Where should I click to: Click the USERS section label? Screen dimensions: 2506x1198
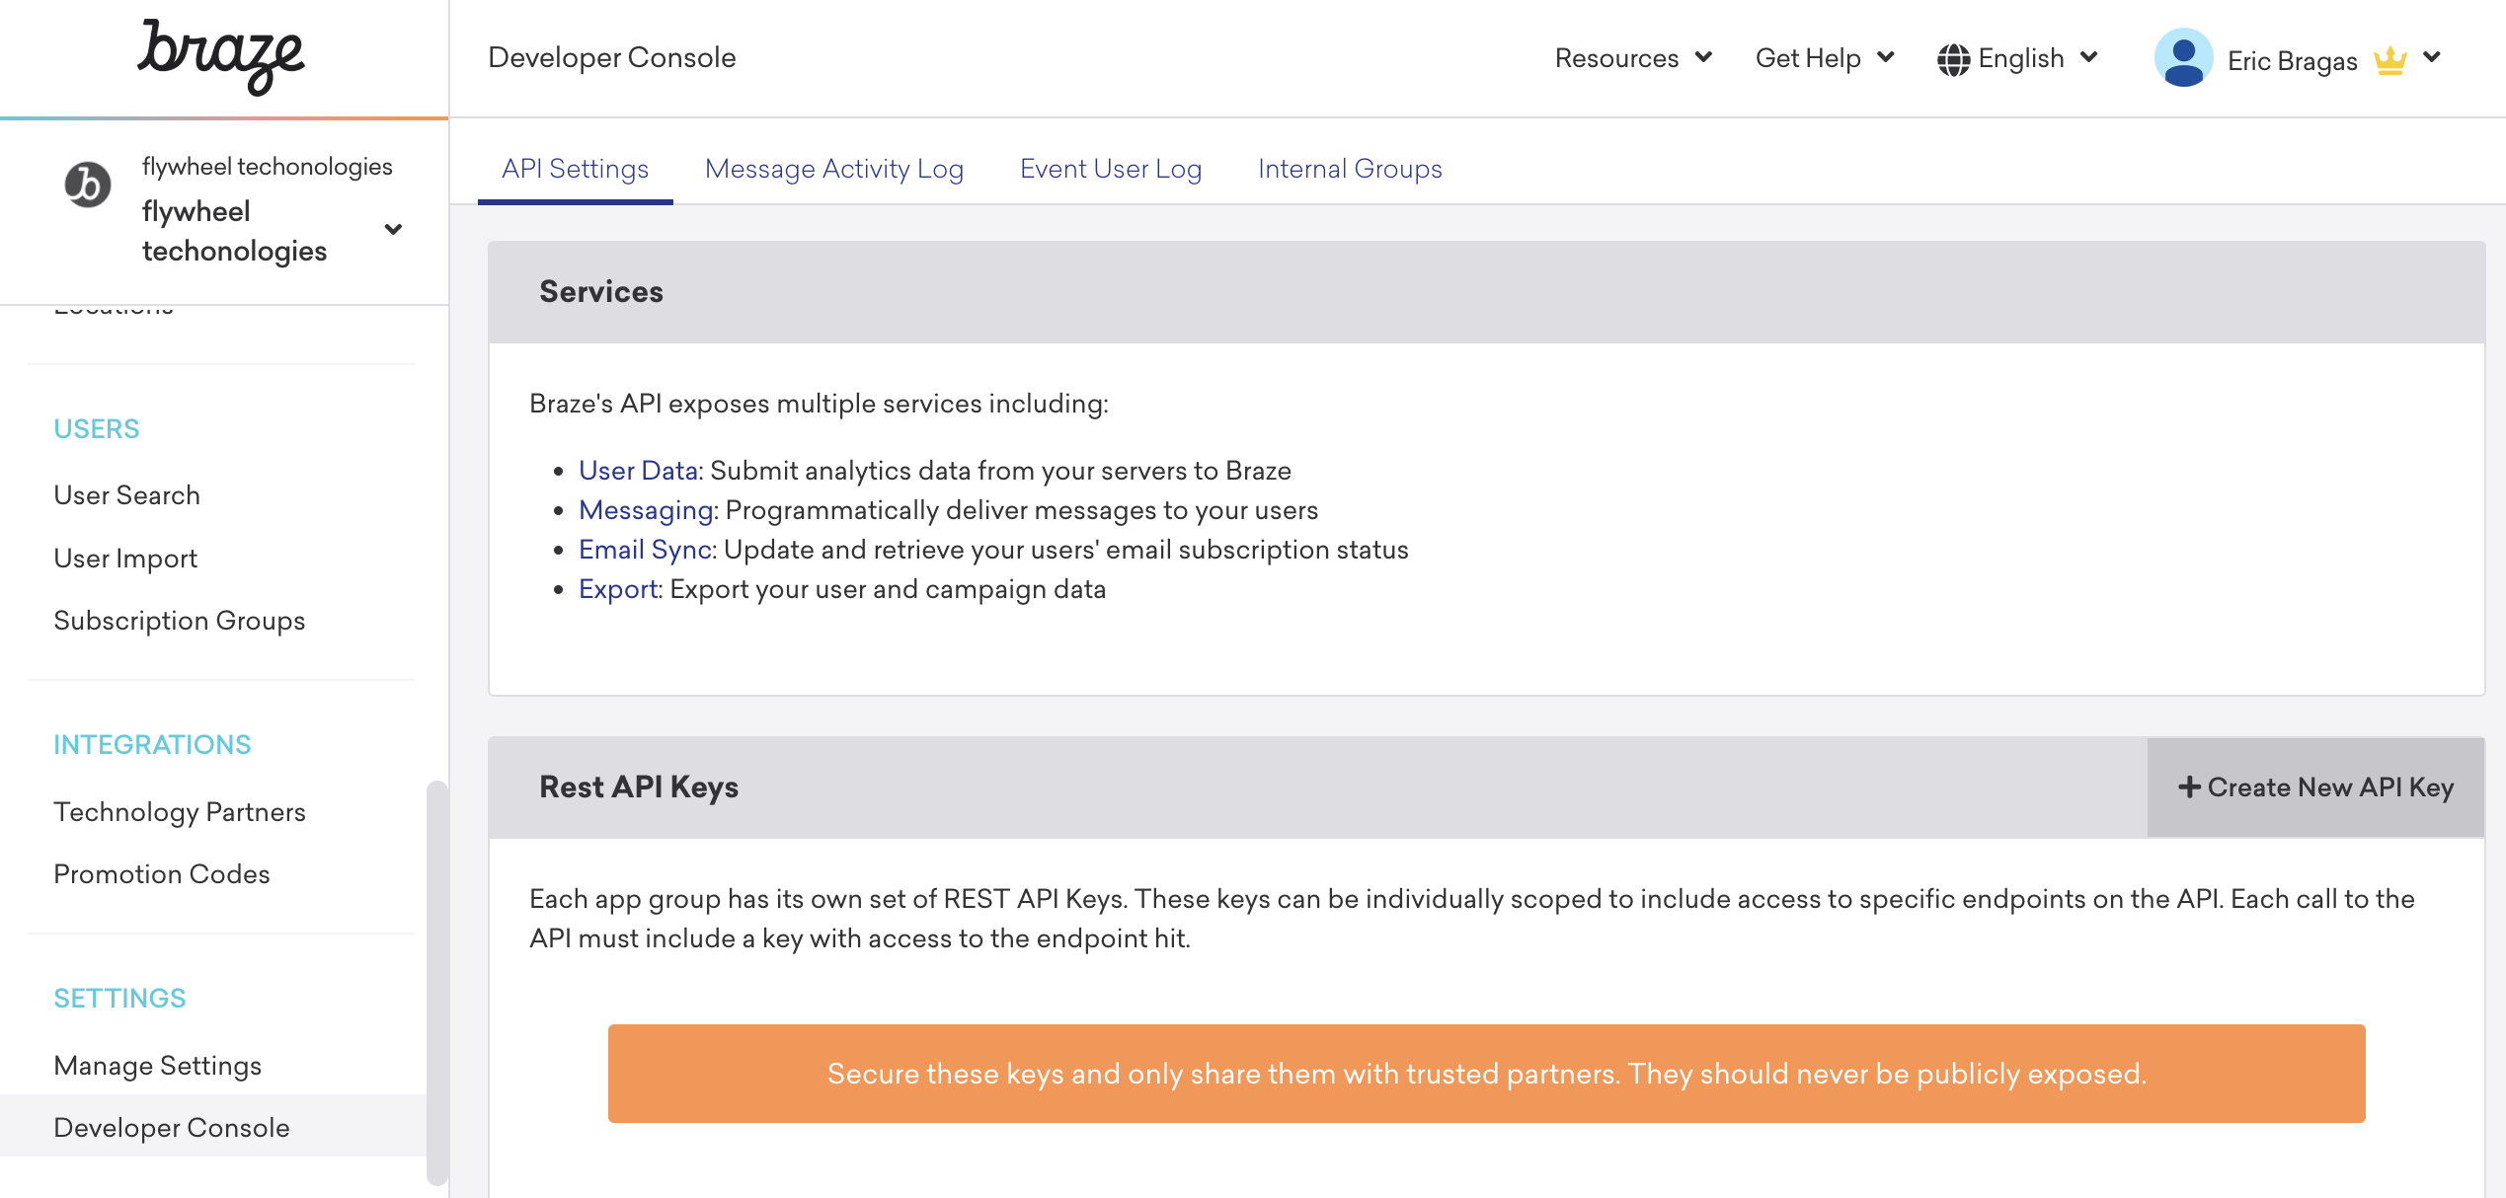coord(97,428)
